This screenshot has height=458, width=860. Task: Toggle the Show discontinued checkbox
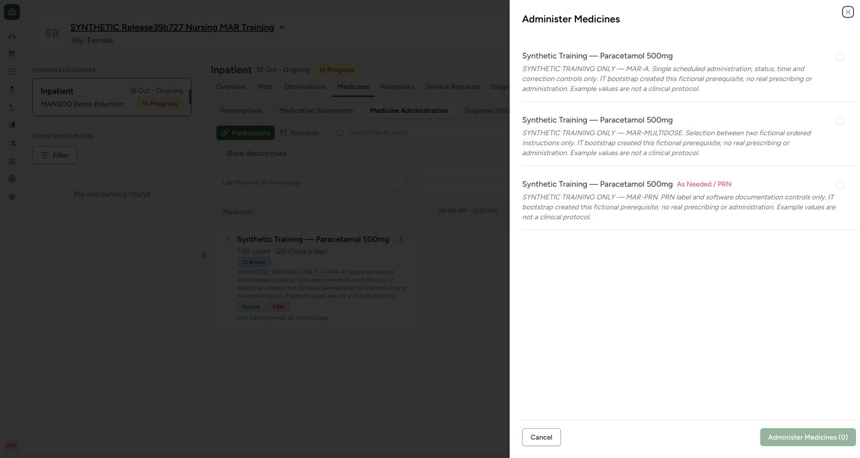pos(218,153)
